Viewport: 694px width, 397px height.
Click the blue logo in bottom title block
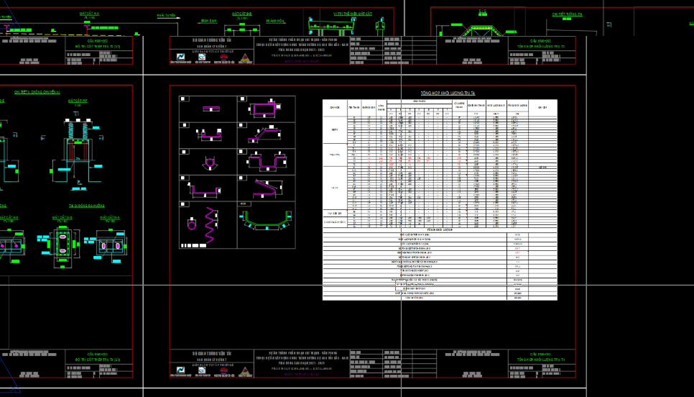pyautogui.click(x=180, y=371)
